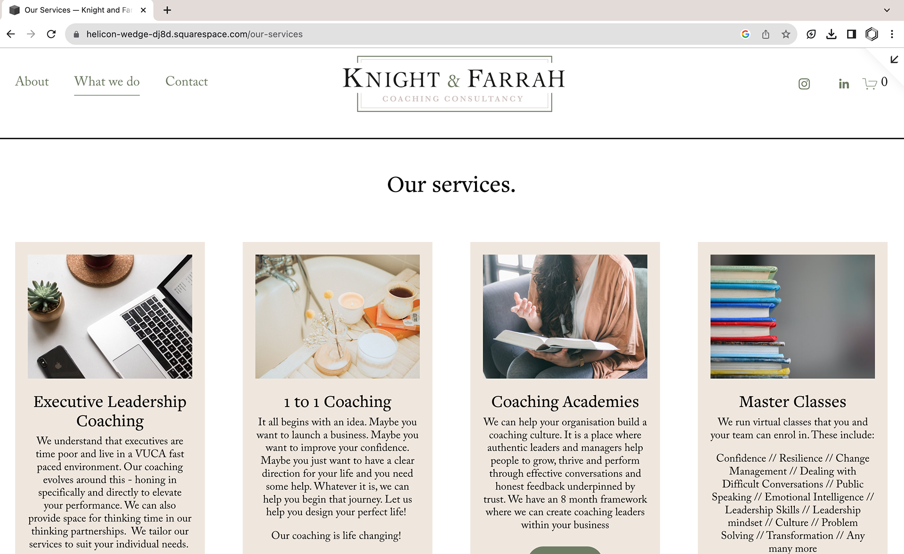Click the collapse arrow in page corner
This screenshot has width=904, height=554.
pos(894,59)
